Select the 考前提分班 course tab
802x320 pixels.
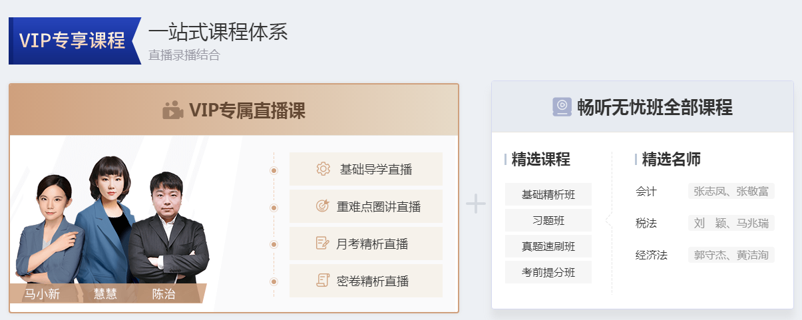(548, 272)
